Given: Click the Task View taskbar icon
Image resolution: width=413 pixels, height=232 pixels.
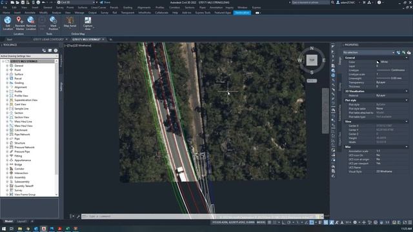Looking at the screenshot, I should click(x=12, y=229).
